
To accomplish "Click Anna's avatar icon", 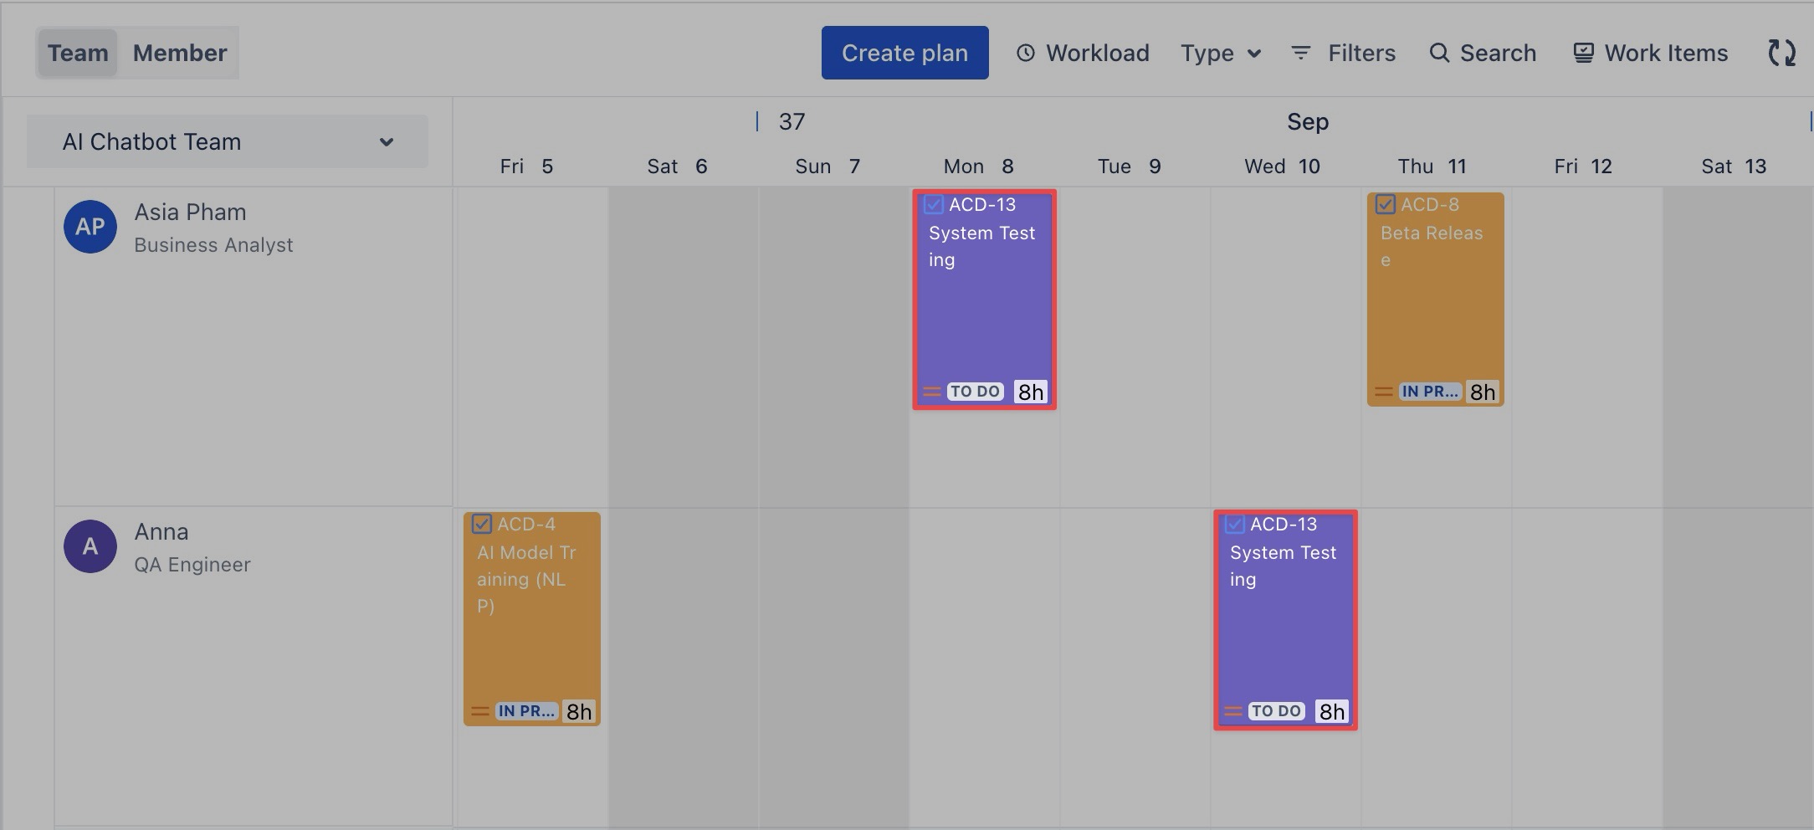I will (90, 546).
